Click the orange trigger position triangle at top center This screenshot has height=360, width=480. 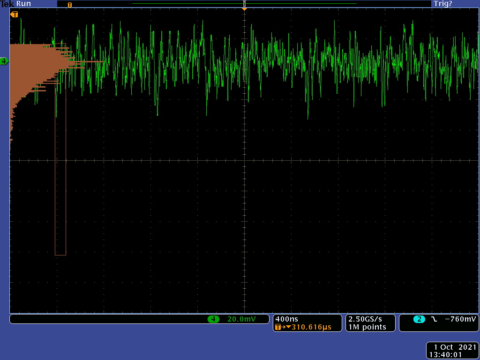[244, 9]
